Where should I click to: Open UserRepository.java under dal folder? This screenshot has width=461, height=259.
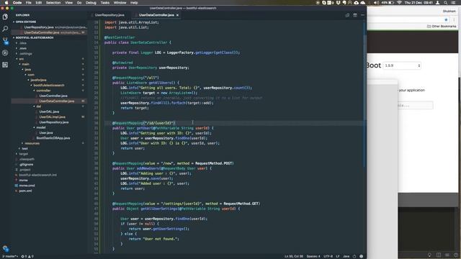(54, 122)
